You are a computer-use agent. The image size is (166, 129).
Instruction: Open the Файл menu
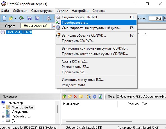click(5, 11)
